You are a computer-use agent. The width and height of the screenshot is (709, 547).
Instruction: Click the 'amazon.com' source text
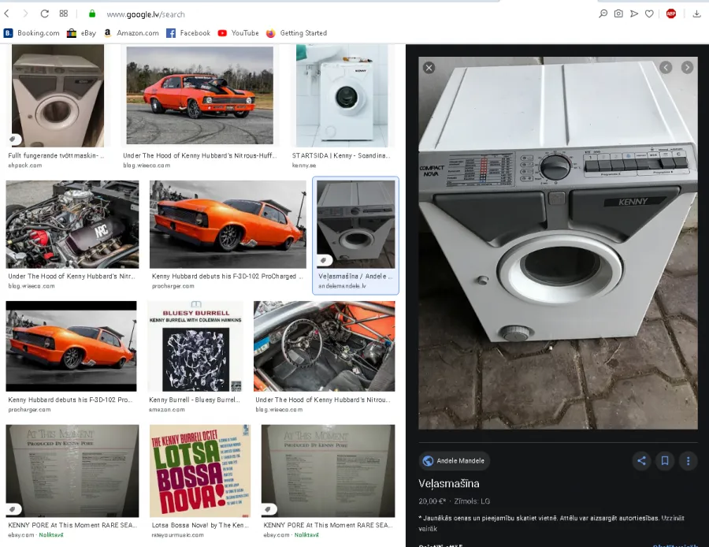(x=167, y=409)
